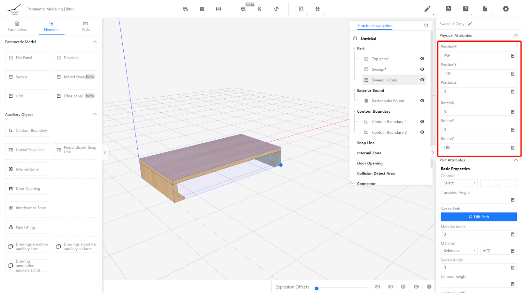Image resolution: width=522 pixels, height=293 pixels.
Task: Hide Contour Boundary-2 with eye icon
Action: tap(422, 132)
